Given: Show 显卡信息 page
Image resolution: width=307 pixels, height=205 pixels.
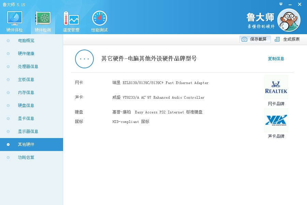Looking at the screenshot, I should pos(26,119).
